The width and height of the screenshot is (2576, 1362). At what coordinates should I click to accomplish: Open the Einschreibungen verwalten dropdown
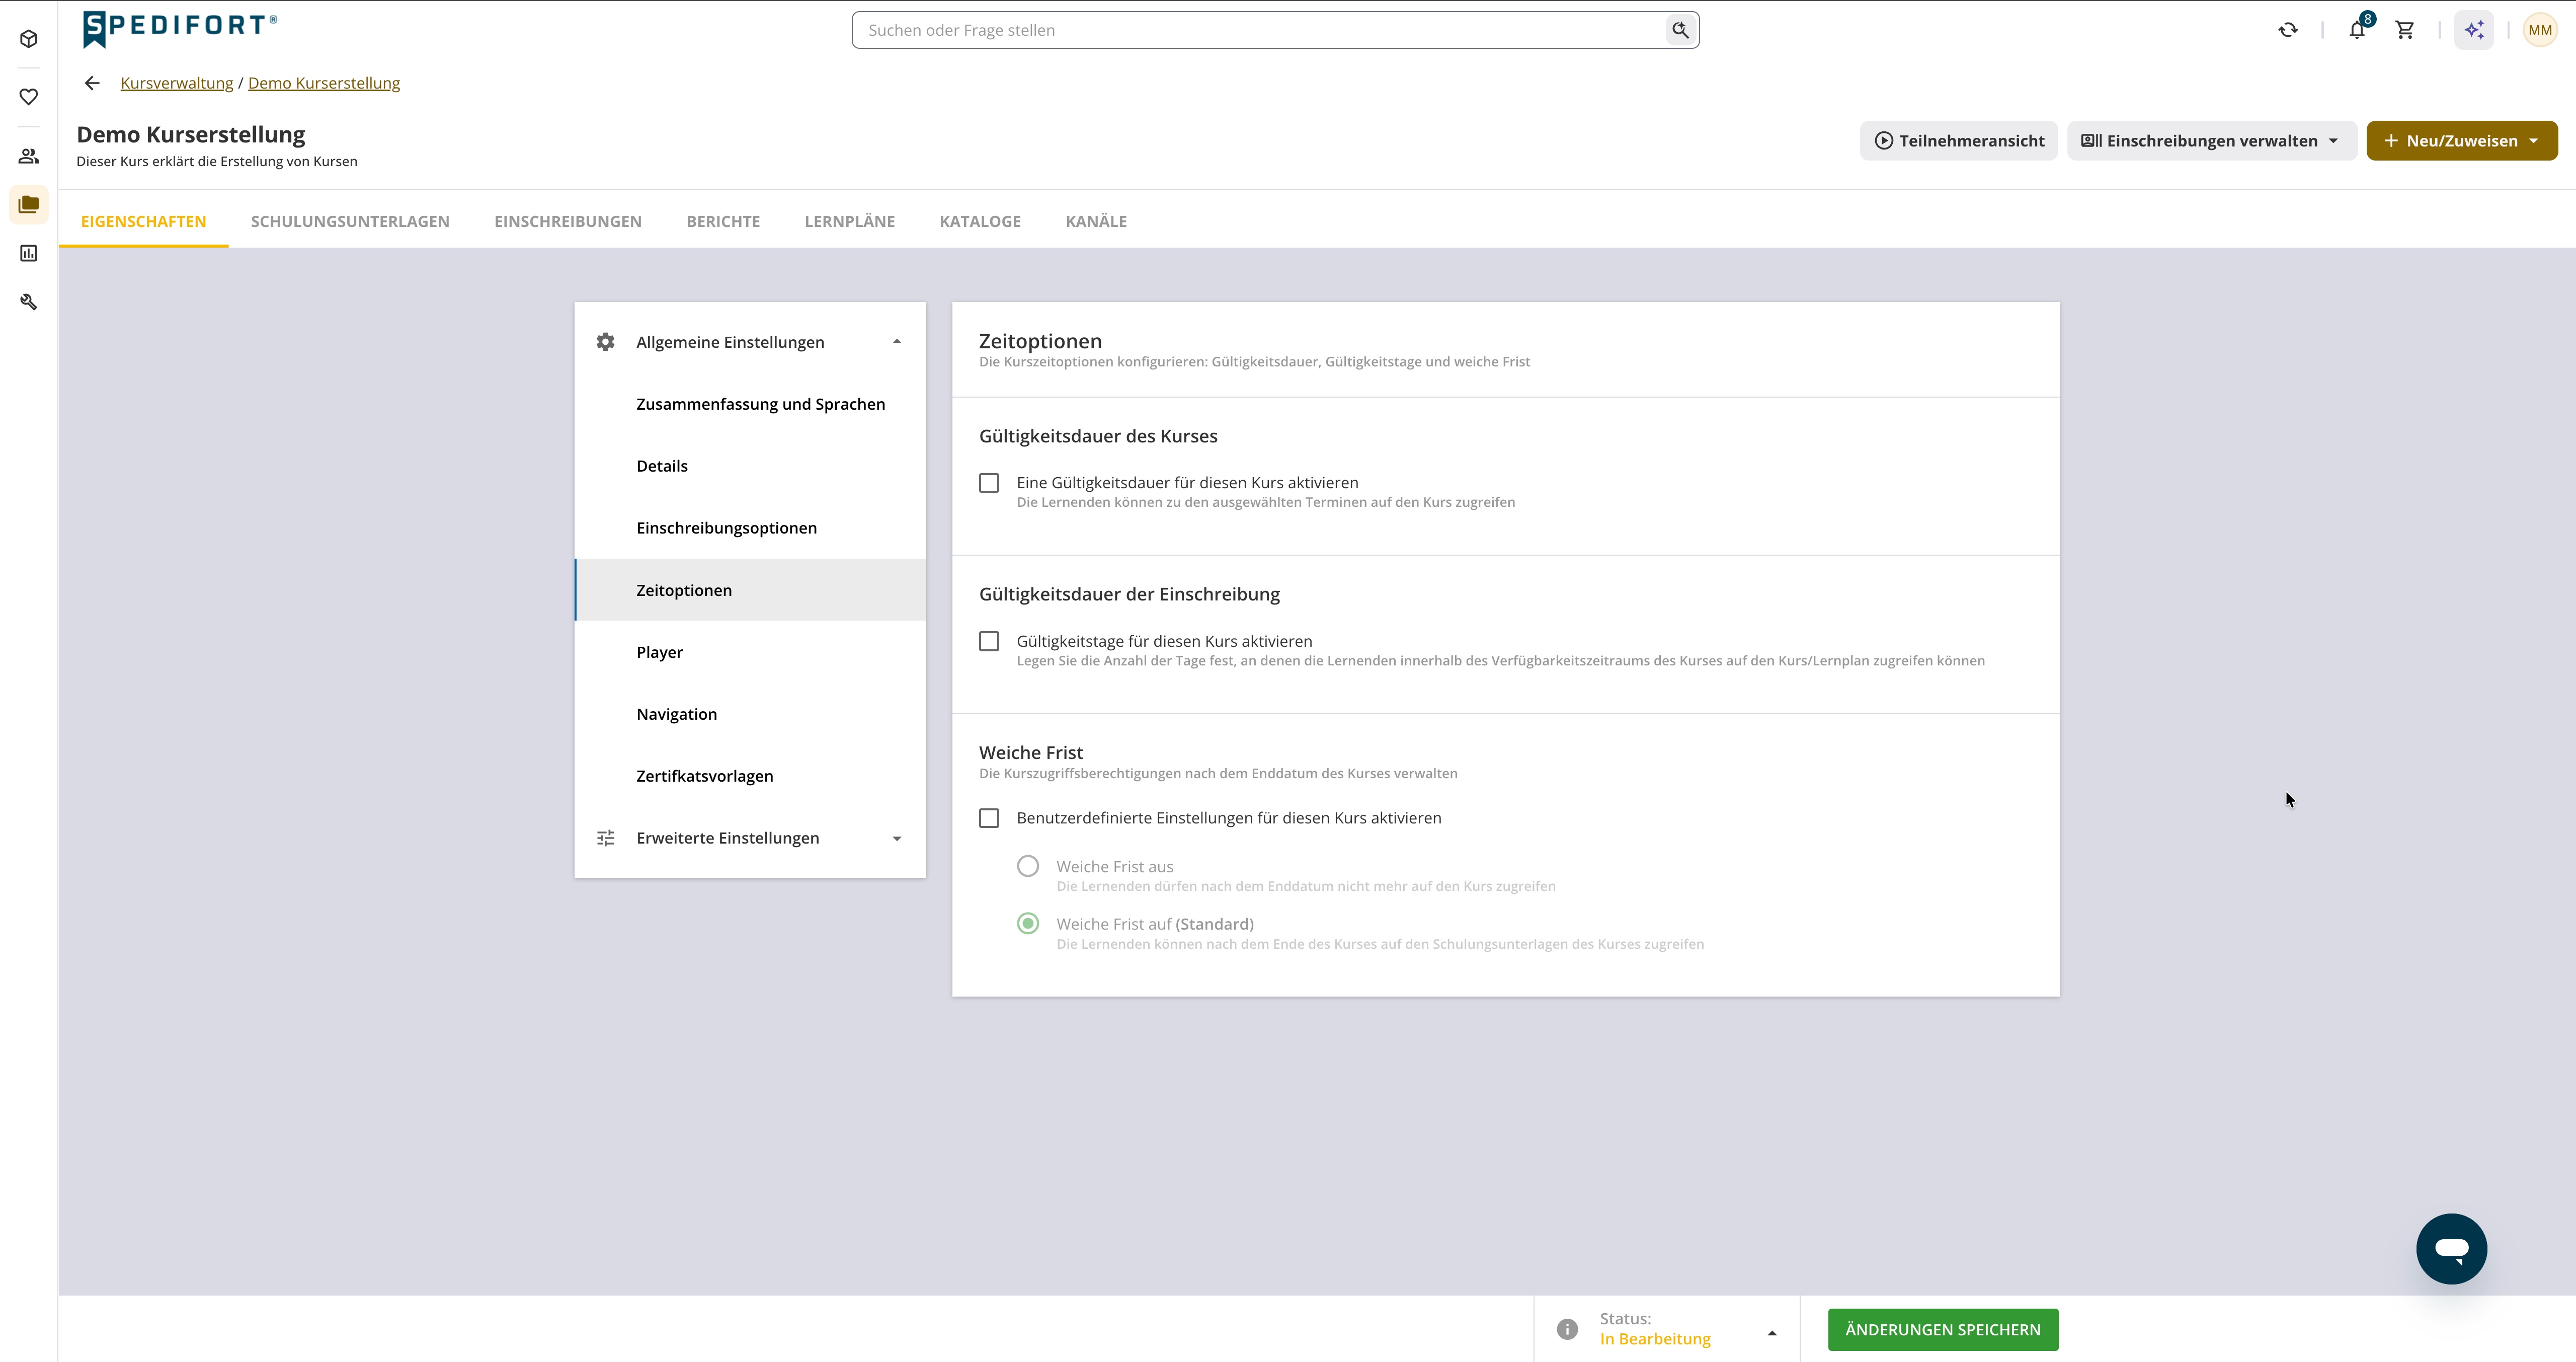(2211, 141)
